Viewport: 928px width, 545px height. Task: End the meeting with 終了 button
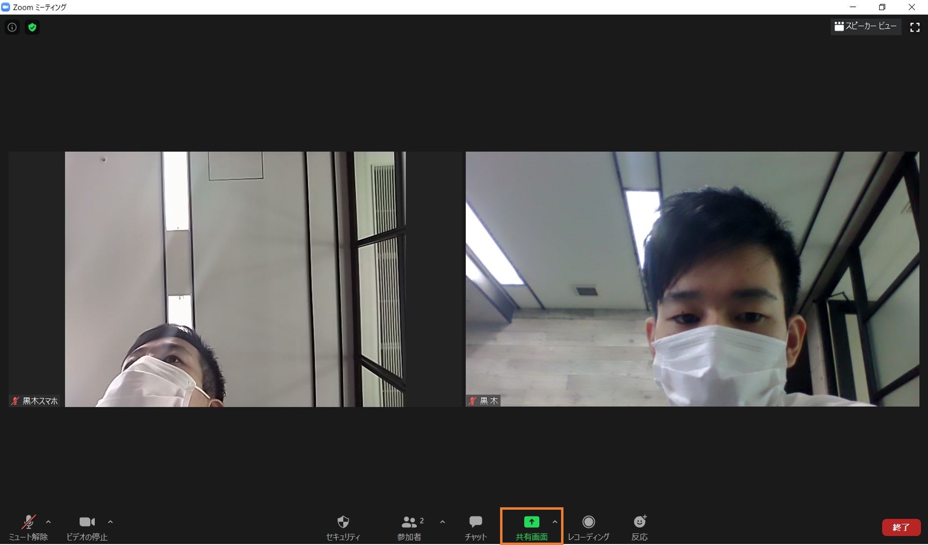pos(901,527)
